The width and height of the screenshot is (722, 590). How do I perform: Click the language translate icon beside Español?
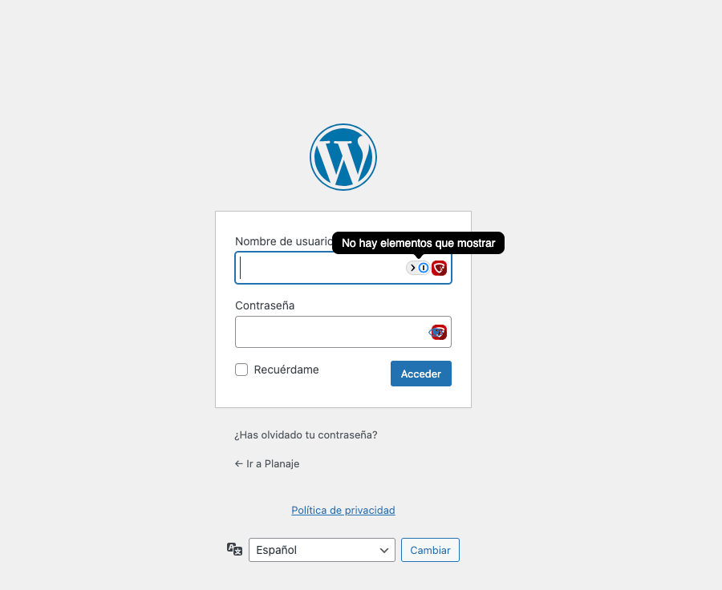coord(234,549)
